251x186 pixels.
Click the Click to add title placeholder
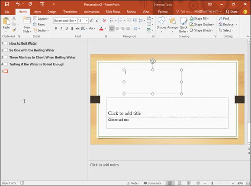click(167, 107)
